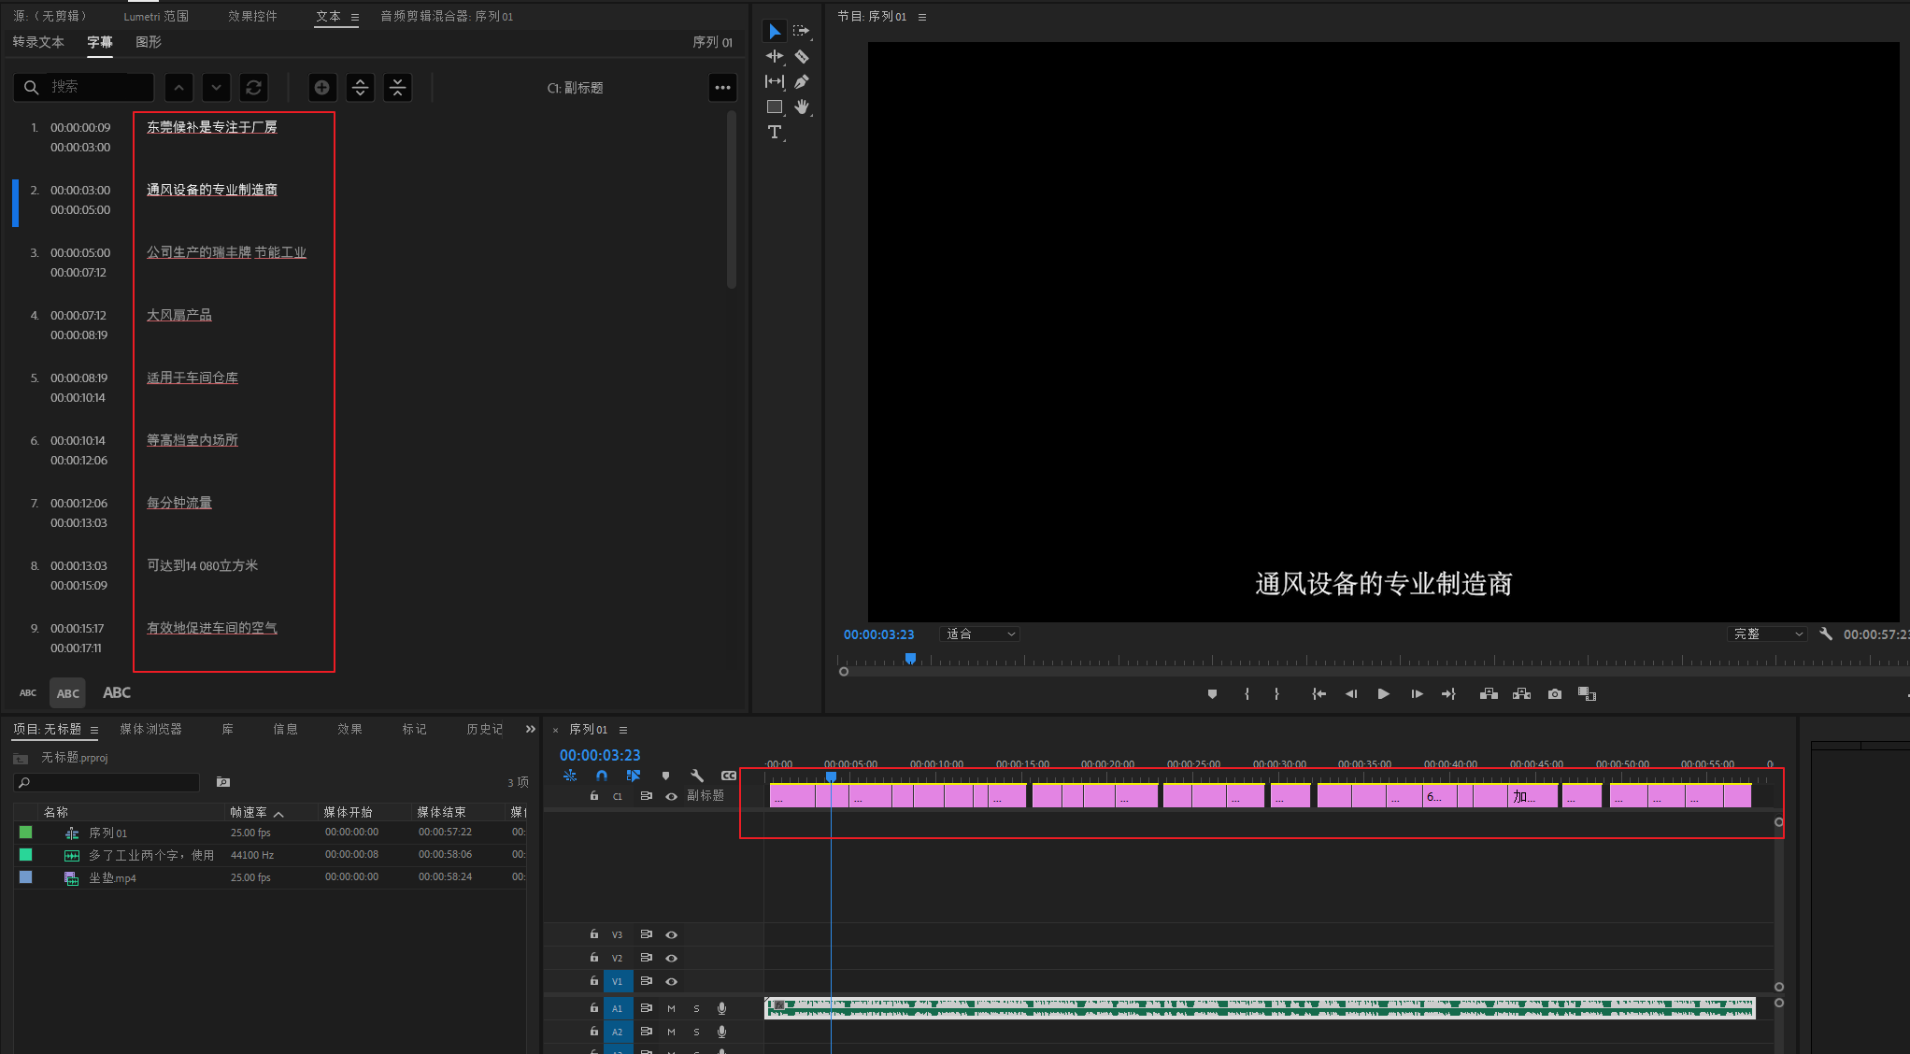
Task: Expand hidden project panel tabs chevron
Action: click(531, 729)
